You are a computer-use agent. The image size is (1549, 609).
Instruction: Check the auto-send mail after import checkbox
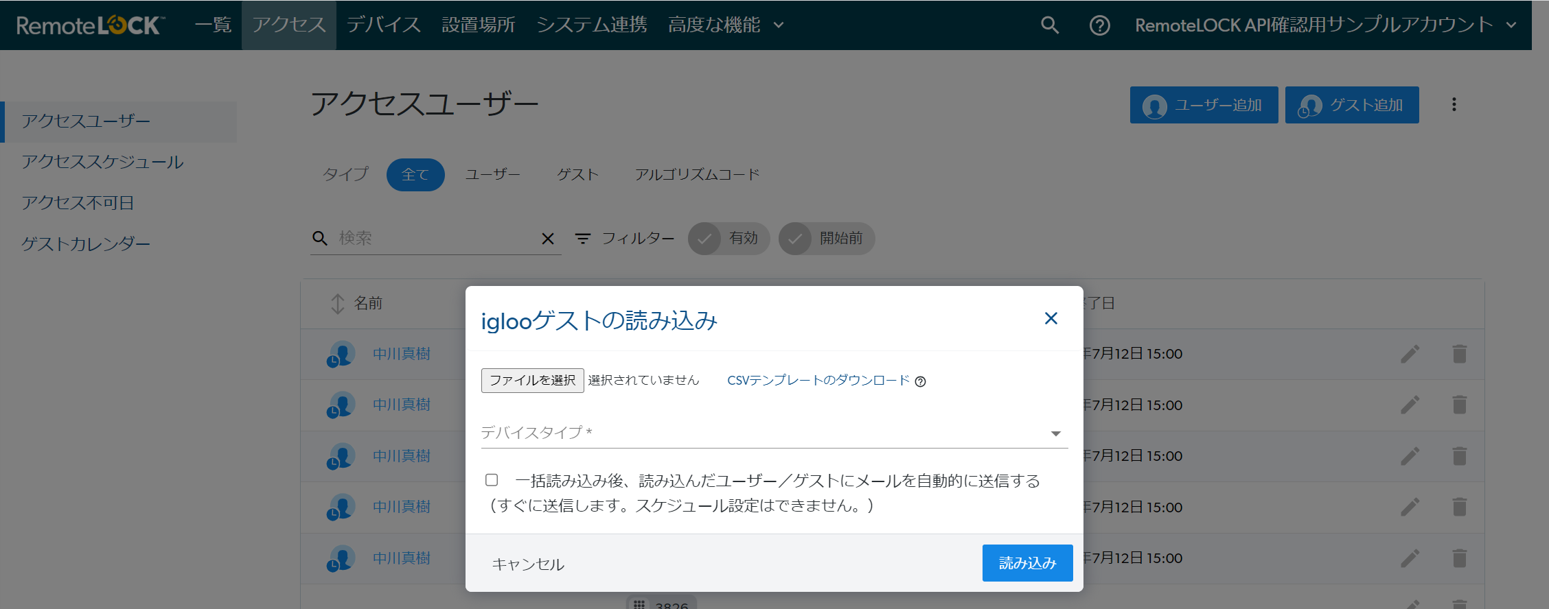(x=492, y=480)
